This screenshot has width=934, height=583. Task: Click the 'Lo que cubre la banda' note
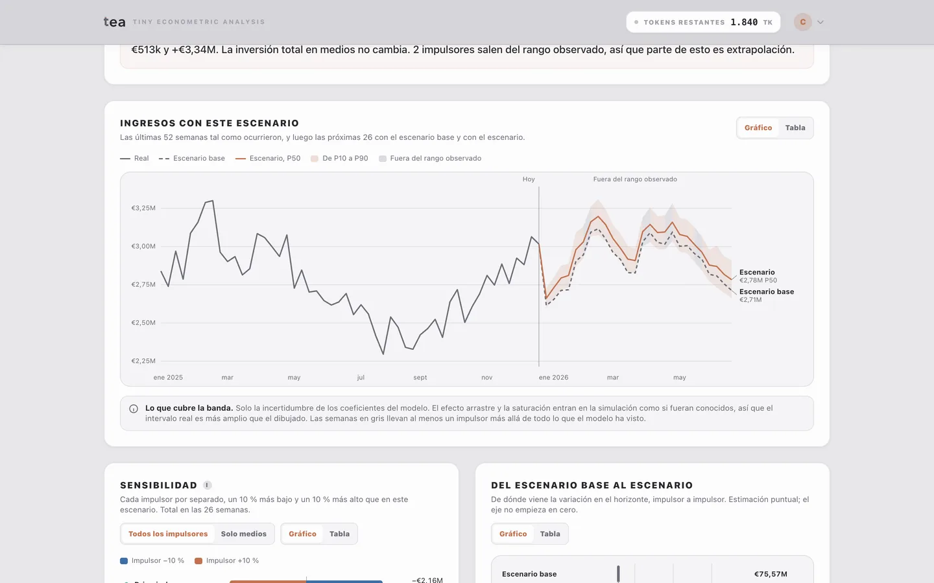(467, 413)
